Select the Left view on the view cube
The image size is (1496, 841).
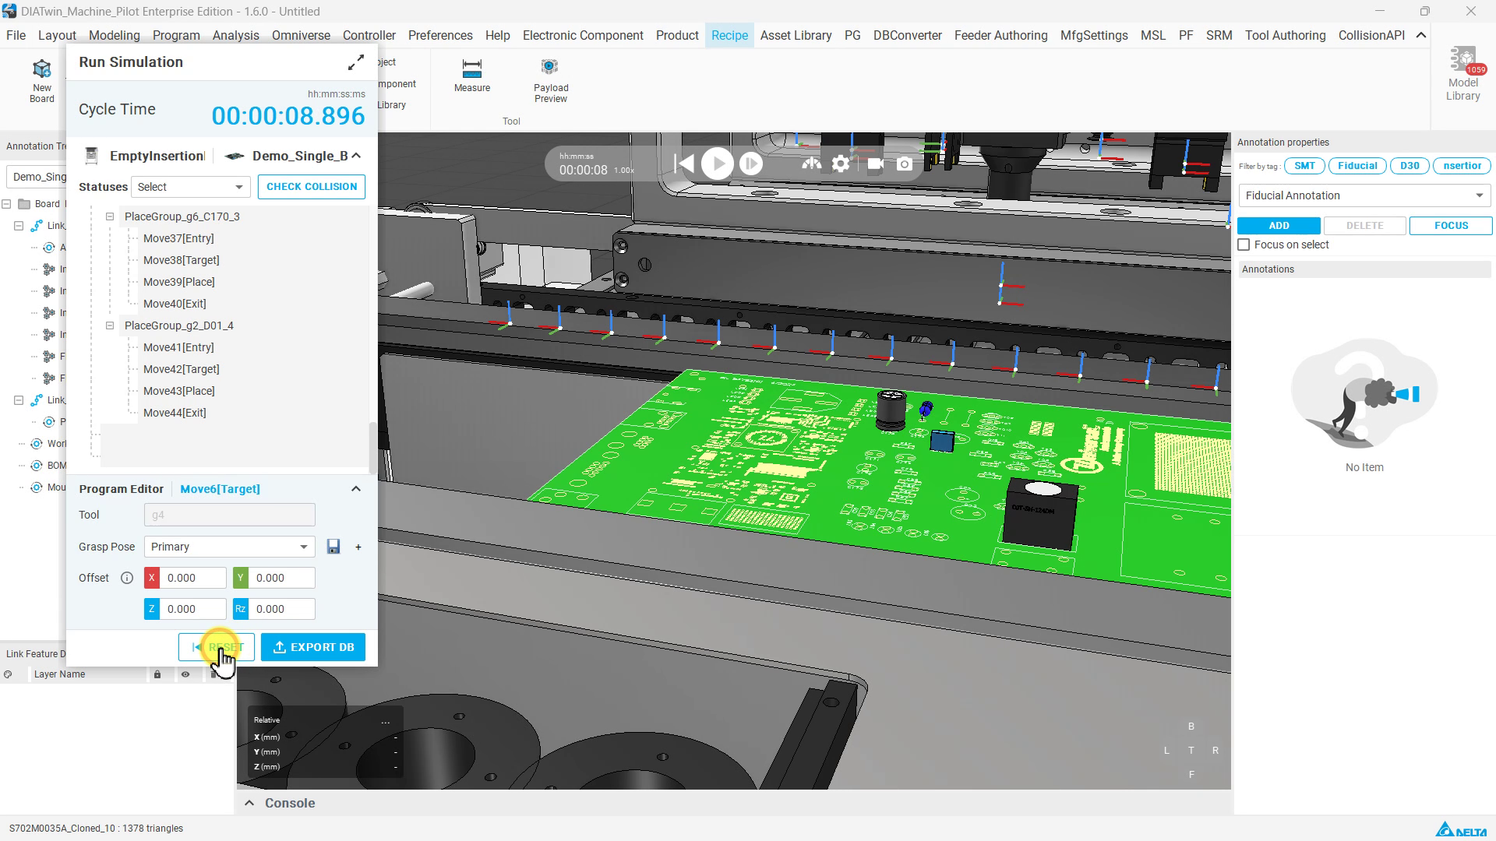(1166, 751)
